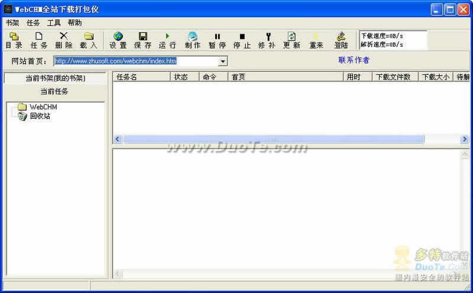Click the task list horizontal scrollbar thumb
Screen dimensions: 473x293
pyautogui.click(x=273, y=139)
